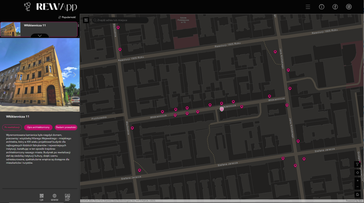Screen dimensions: 364x203
Task: Click the info icon in the header
Action: click(x=321, y=7)
